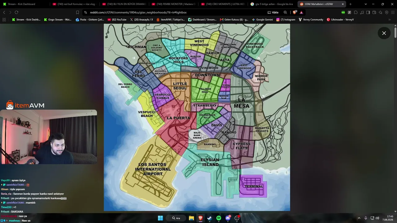Switch to the red bull formulaz YouTube tab
The height and width of the screenshot is (223, 397).
click(x=74, y=4)
